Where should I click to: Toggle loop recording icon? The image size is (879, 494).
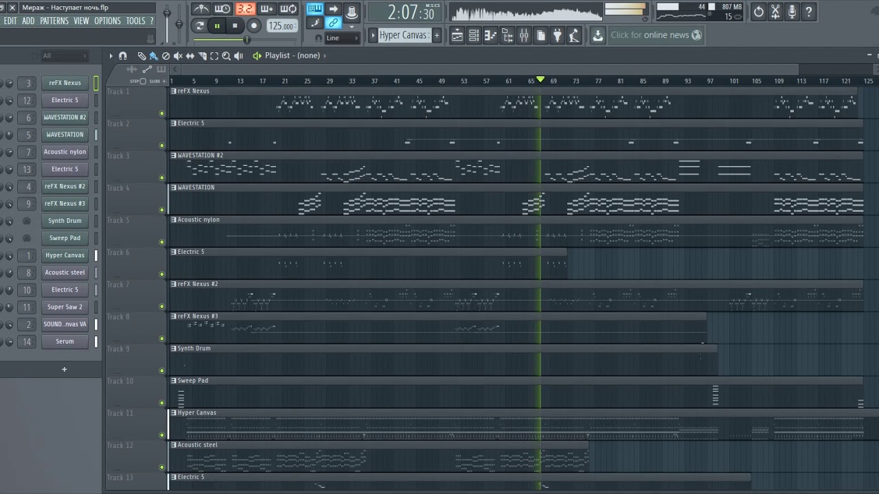(289, 9)
